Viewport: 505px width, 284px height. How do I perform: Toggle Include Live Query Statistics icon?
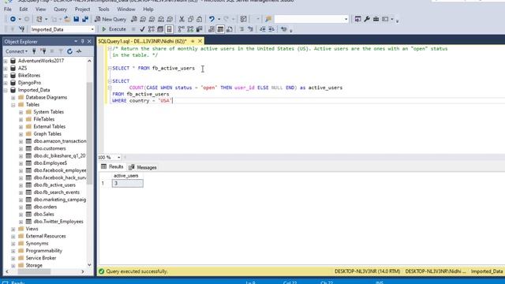(190, 29)
